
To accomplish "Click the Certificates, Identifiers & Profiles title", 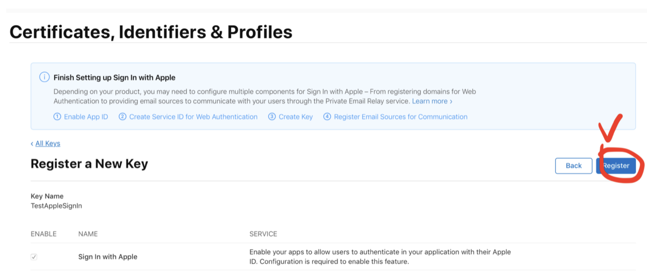I will [x=151, y=32].
